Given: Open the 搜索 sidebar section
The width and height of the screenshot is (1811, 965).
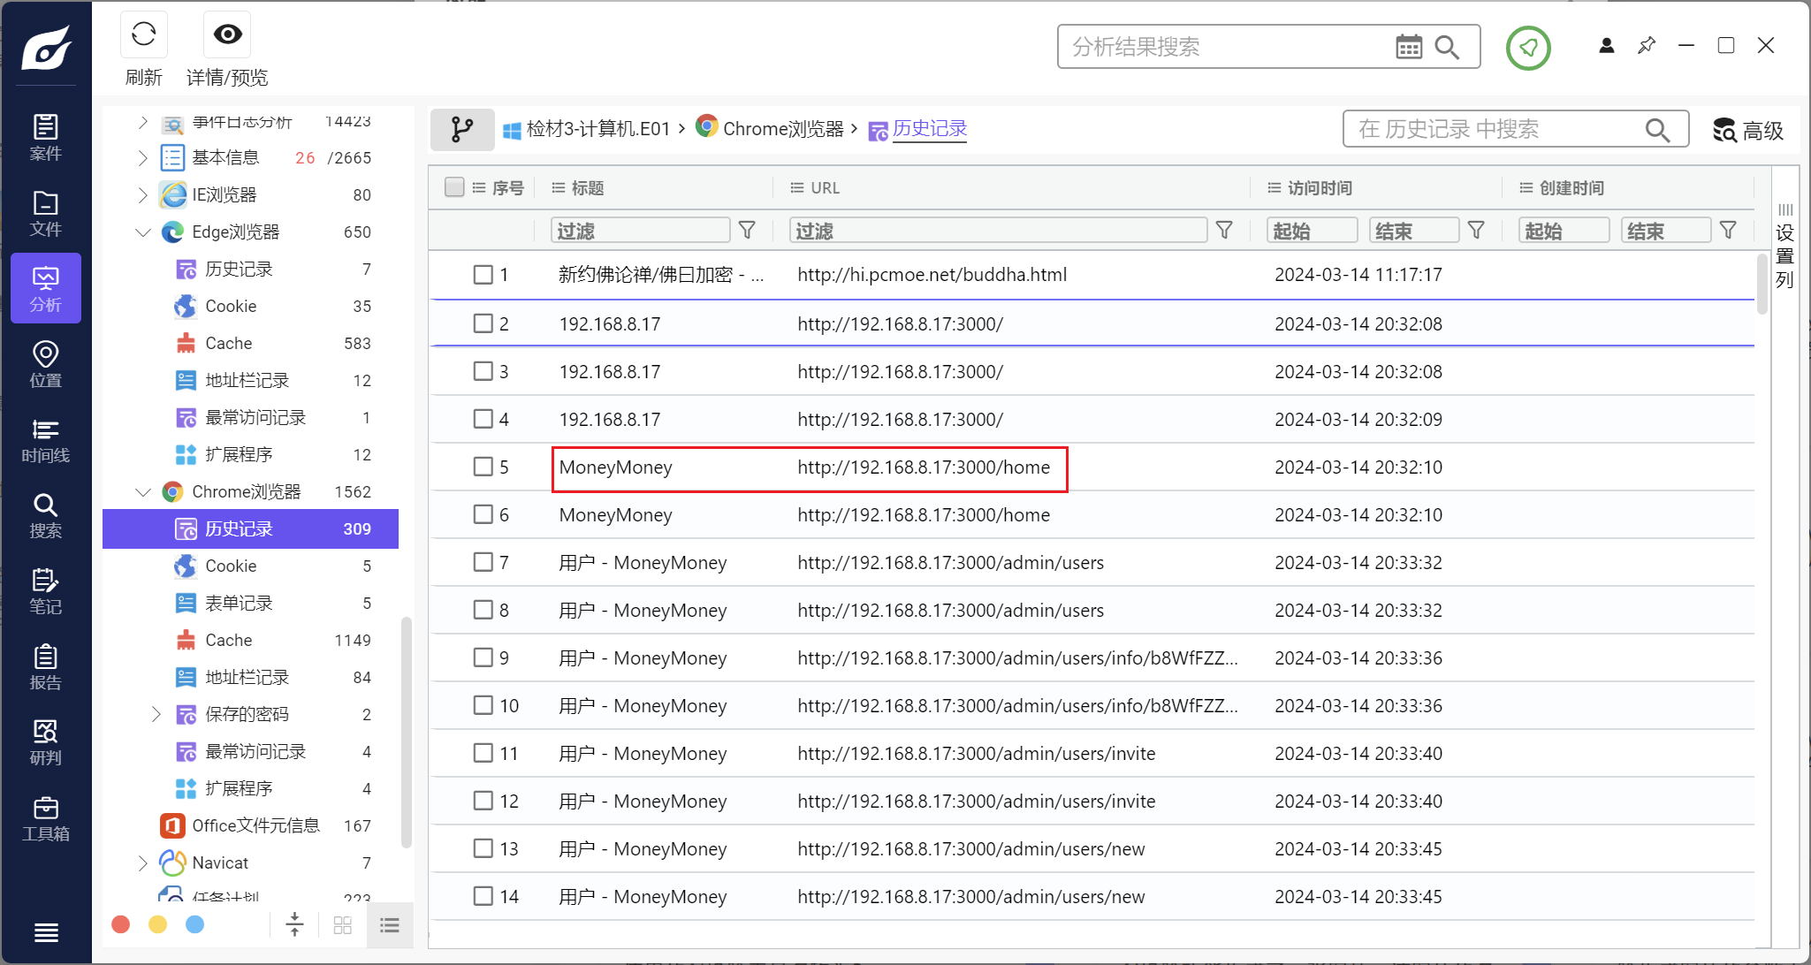Looking at the screenshot, I should pos(46,515).
